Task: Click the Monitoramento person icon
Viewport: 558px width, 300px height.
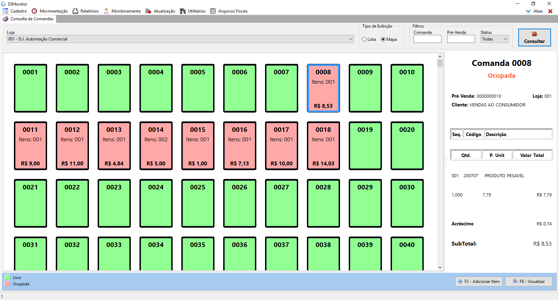Action: click(106, 11)
